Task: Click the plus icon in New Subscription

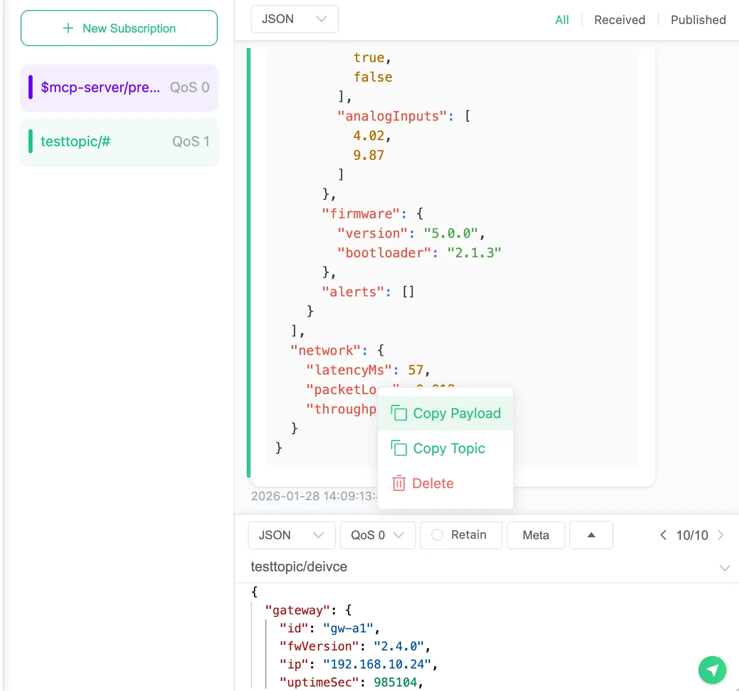Action: pyautogui.click(x=68, y=28)
